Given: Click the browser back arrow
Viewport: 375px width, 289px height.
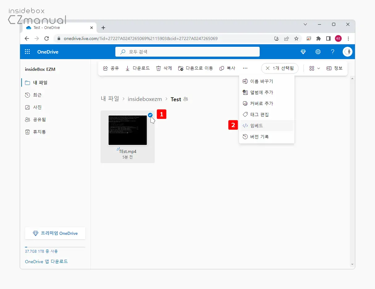Looking at the screenshot, I should (27, 38).
